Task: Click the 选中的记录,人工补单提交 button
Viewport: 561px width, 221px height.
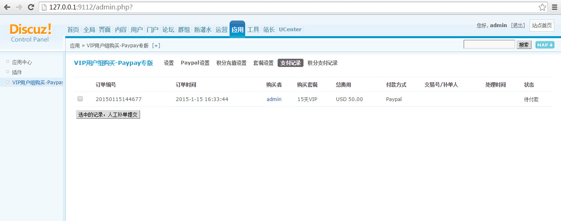Action: click(x=108, y=115)
